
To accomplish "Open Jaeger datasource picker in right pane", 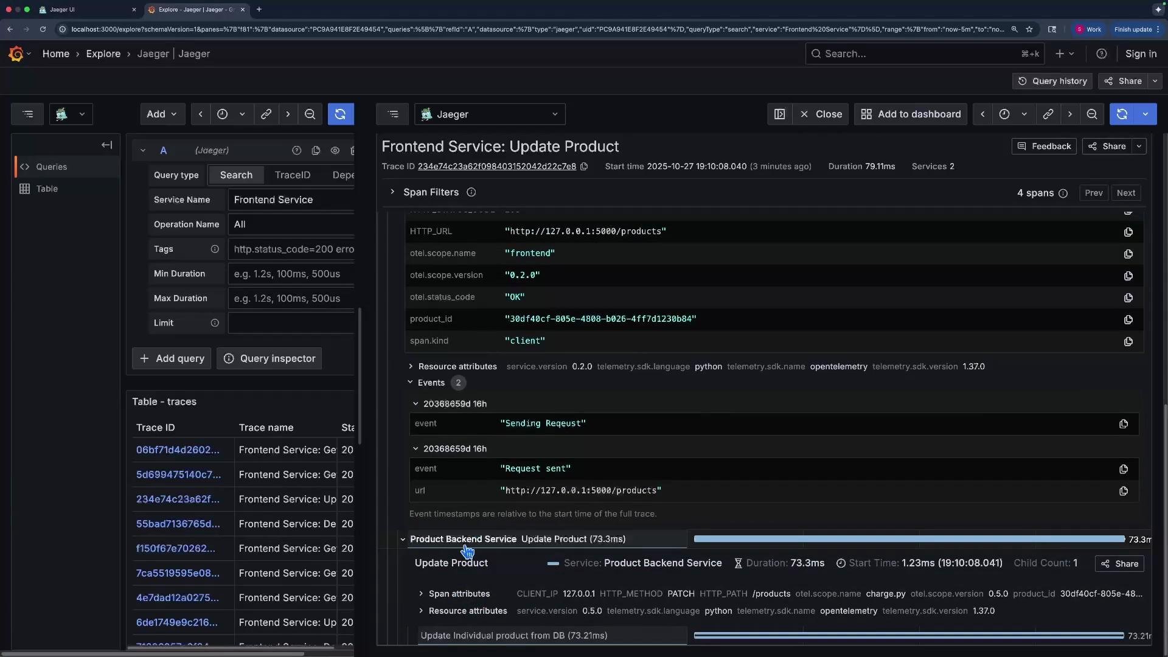I will click(490, 114).
